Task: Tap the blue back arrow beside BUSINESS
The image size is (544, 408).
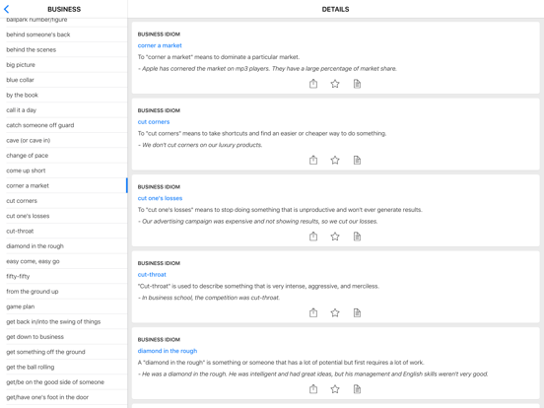Action: pyautogui.click(x=7, y=9)
